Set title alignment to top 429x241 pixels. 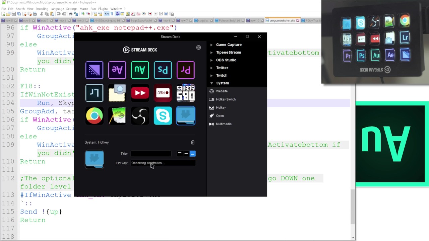coord(180,154)
